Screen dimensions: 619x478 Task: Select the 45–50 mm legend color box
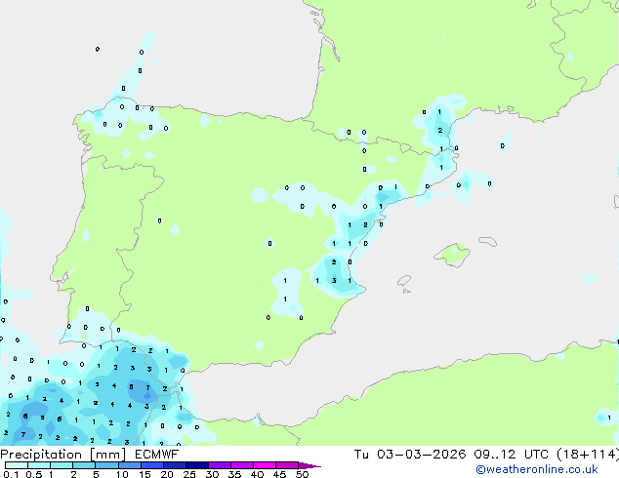point(287,465)
